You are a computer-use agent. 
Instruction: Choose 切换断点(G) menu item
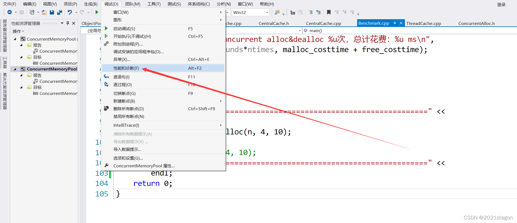click(x=163, y=93)
